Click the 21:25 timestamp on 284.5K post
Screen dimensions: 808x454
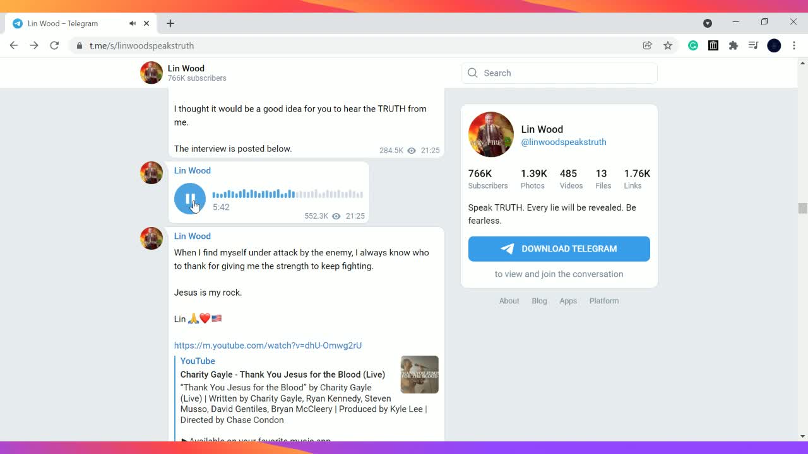[x=431, y=151]
